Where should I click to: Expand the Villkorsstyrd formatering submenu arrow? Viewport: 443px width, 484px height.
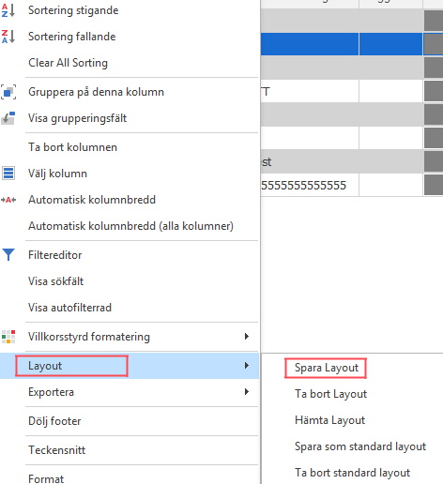tap(247, 337)
